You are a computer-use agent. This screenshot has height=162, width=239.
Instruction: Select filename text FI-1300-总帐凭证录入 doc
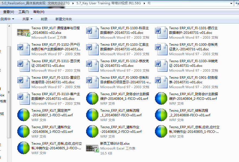point(193,47)
